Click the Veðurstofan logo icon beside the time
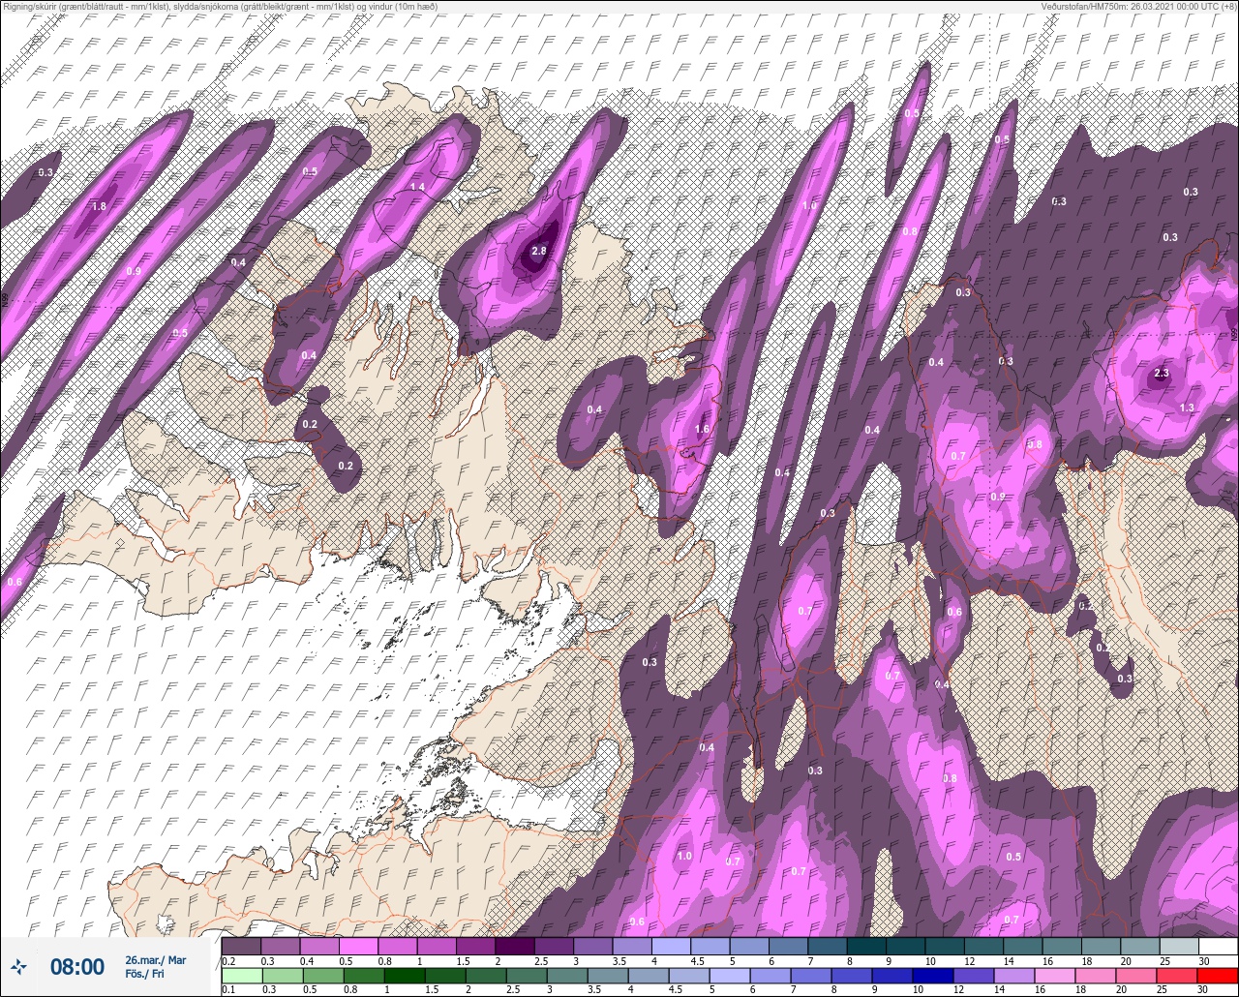 pyautogui.click(x=19, y=967)
